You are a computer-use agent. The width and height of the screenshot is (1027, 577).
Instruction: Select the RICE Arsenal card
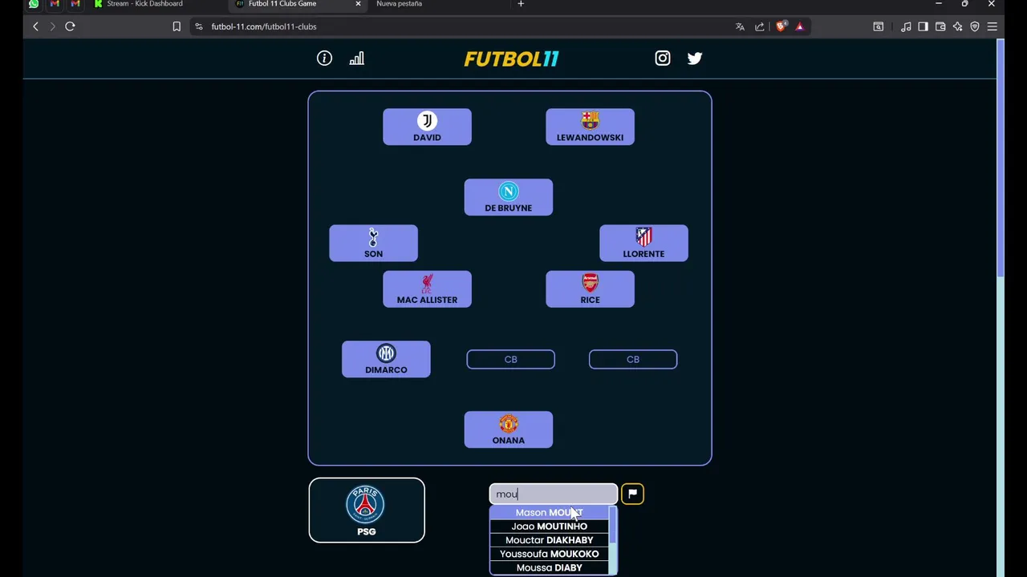[x=590, y=289]
